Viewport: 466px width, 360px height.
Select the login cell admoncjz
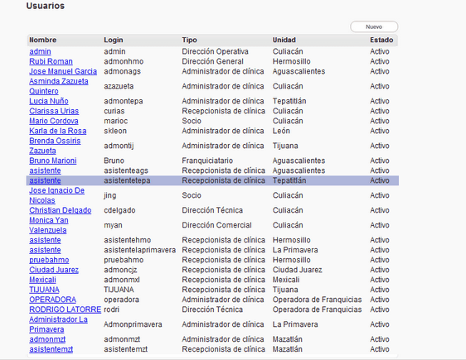tap(120, 270)
